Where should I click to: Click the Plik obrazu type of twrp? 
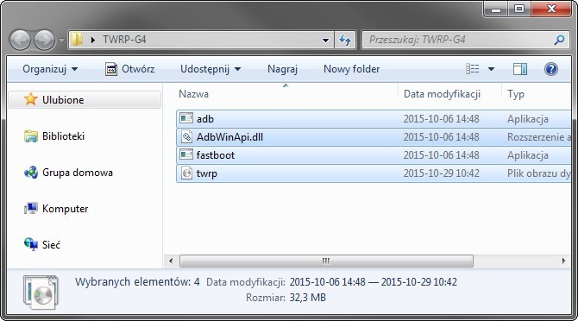pyautogui.click(x=538, y=173)
